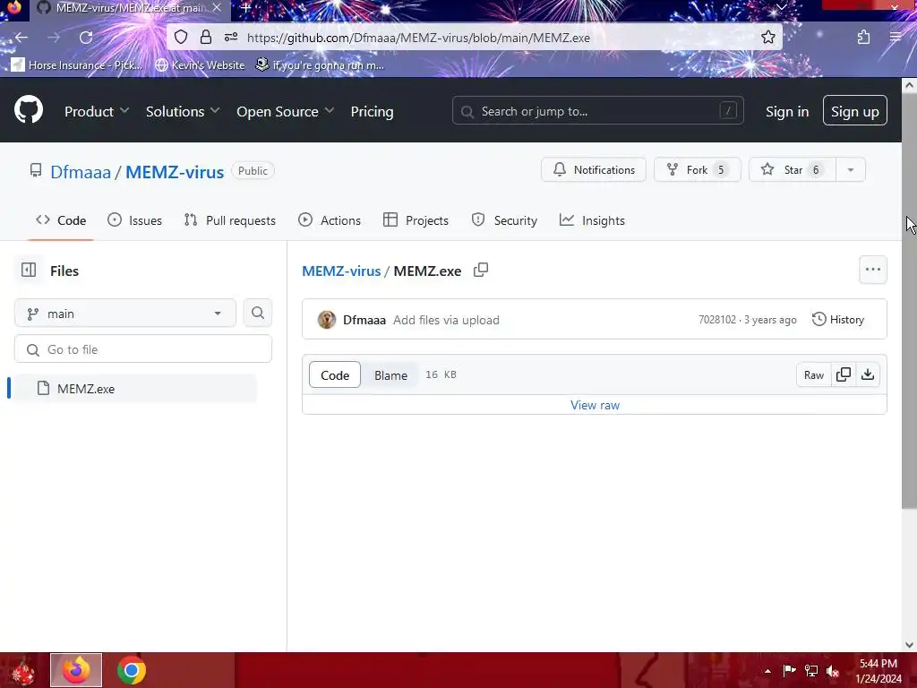Viewport: 917px width, 688px height.
Task: Open the Projects tab
Action: [416, 220]
